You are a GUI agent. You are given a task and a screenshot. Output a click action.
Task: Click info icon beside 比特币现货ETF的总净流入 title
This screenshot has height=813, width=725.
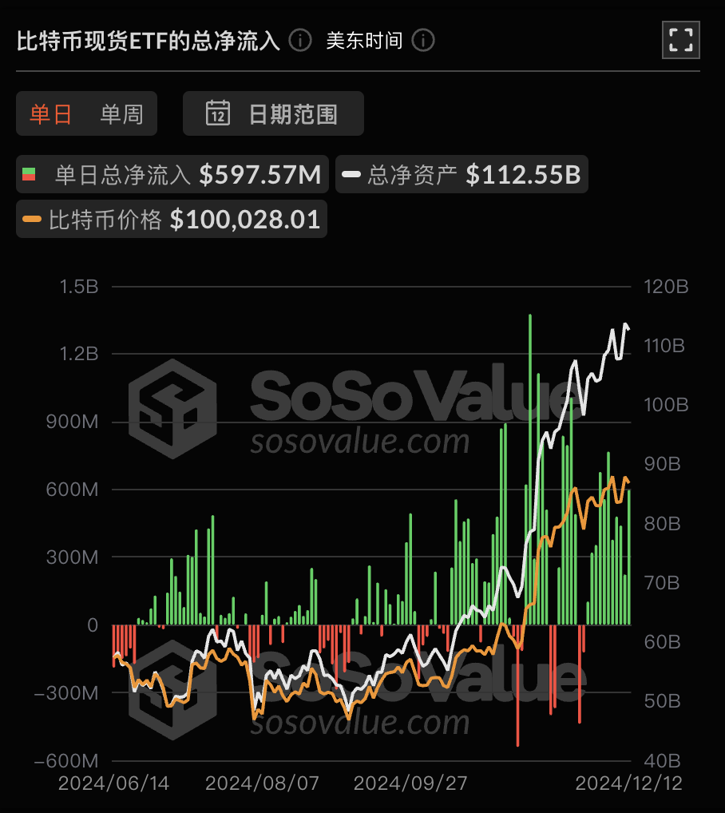tap(300, 40)
